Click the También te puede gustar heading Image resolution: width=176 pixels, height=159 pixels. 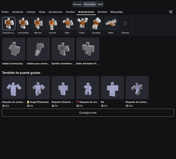(x=21, y=73)
